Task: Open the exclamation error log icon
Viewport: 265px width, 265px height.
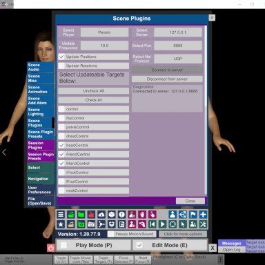Action: click(x=121, y=215)
